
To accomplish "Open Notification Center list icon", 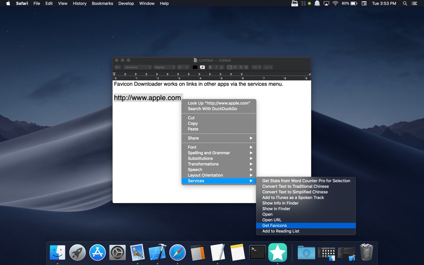I will pos(414,3).
